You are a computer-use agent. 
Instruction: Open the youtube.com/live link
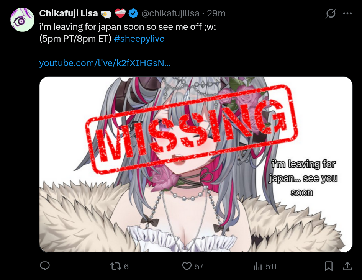105,63
